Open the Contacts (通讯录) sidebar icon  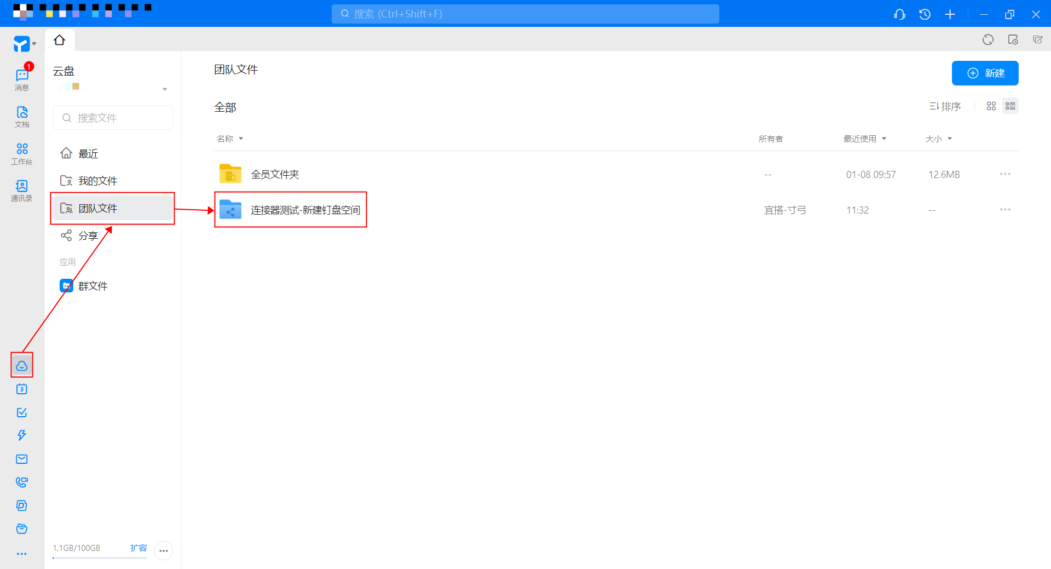[x=22, y=191]
